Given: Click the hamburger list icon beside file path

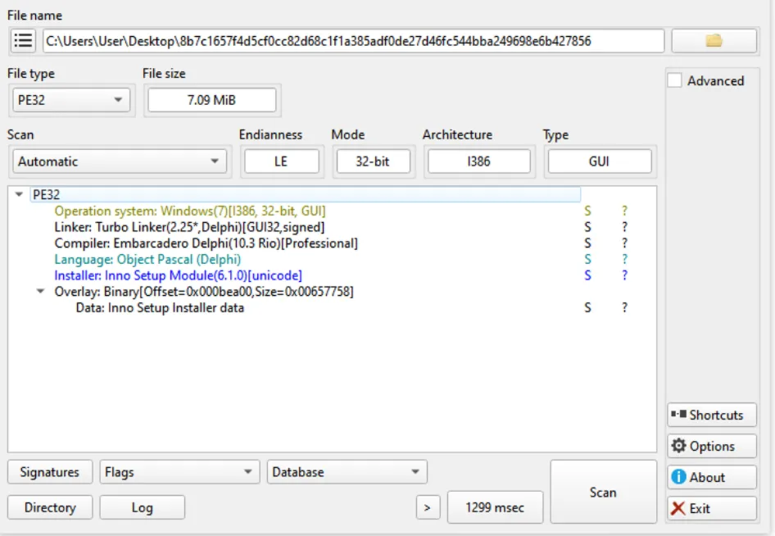Looking at the screenshot, I should tap(24, 40).
